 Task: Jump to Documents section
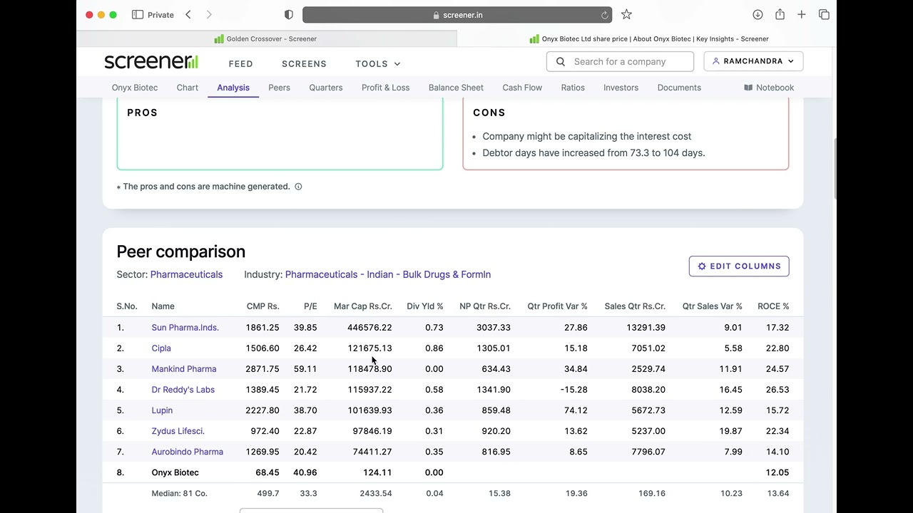click(679, 88)
